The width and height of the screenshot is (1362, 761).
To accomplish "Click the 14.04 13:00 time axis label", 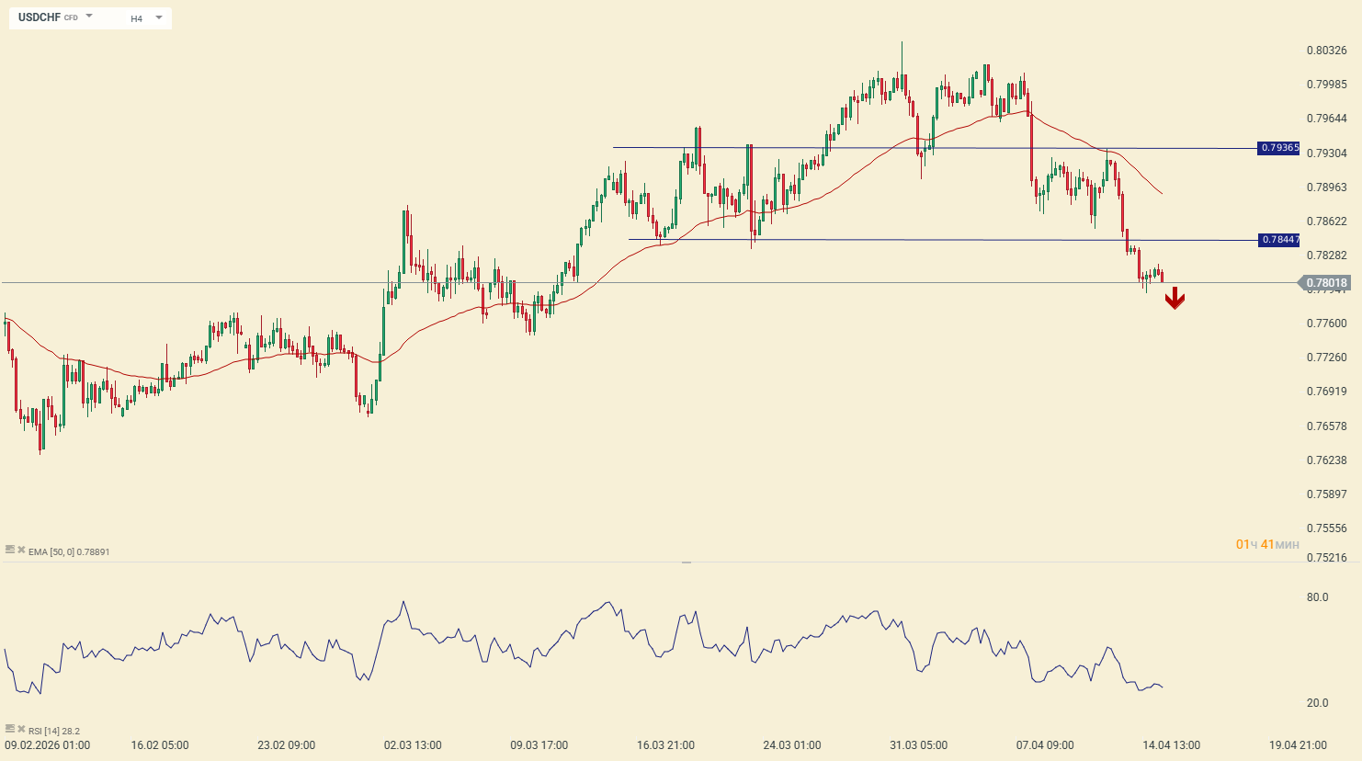I will pyautogui.click(x=1171, y=745).
